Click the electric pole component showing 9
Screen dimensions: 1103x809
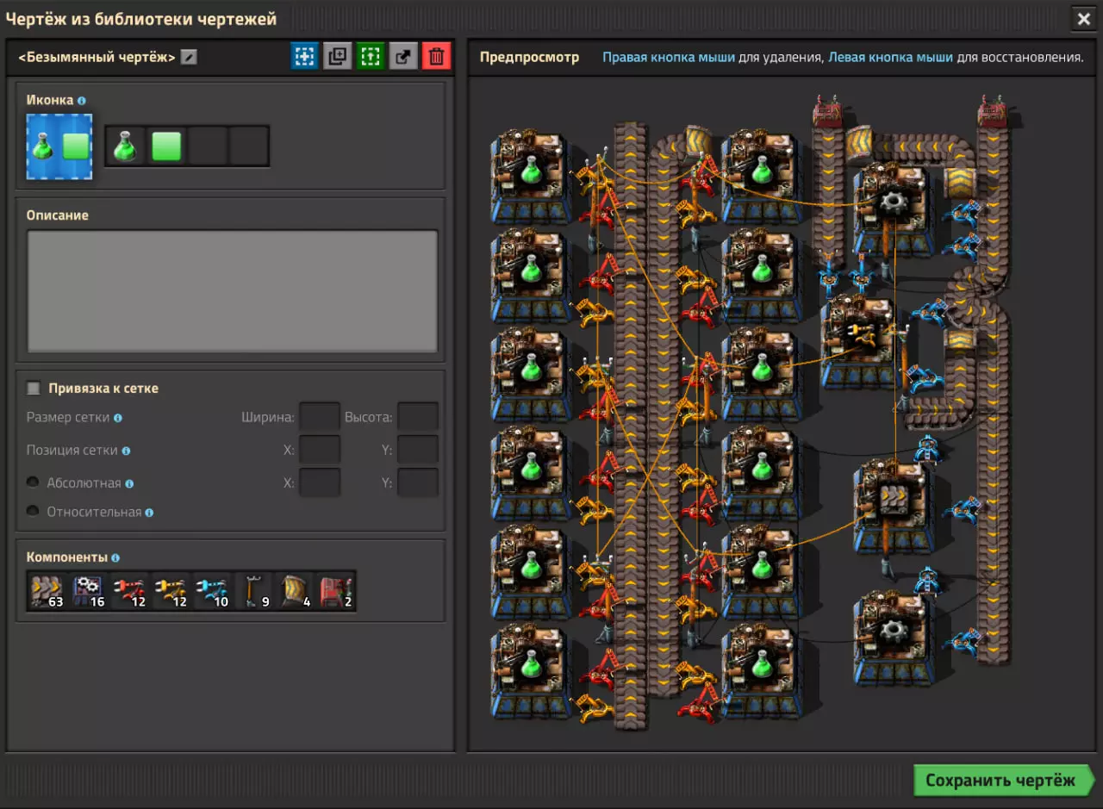tap(253, 591)
